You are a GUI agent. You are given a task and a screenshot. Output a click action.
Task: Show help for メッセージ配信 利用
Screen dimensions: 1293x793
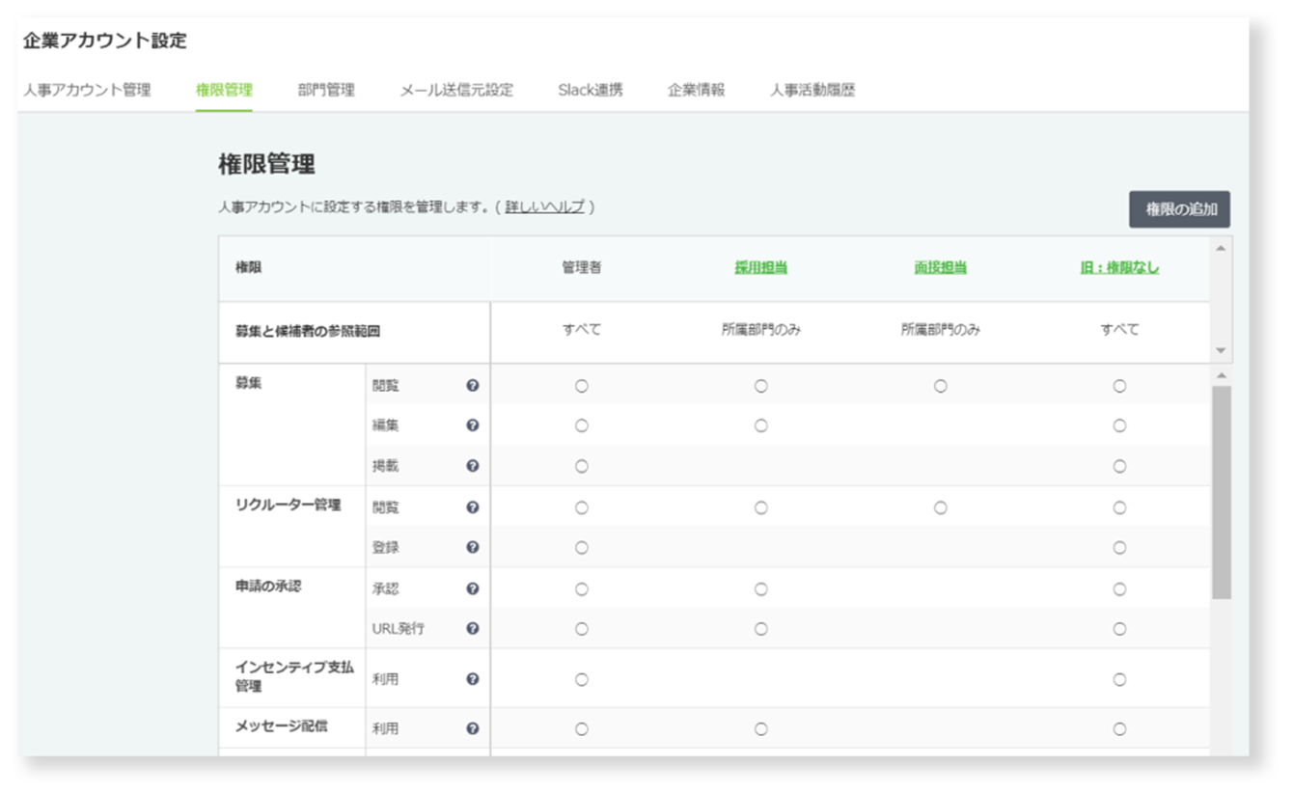[x=473, y=728]
